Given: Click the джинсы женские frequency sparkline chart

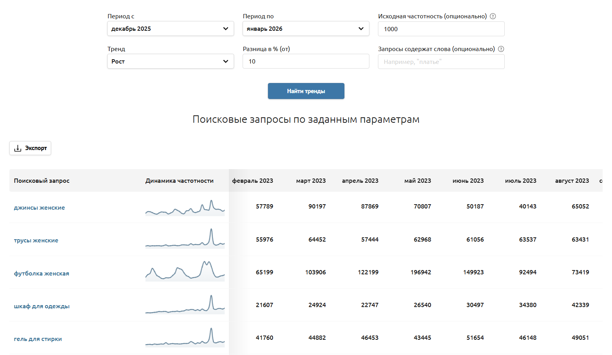Looking at the screenshot, I should [185, 208].
